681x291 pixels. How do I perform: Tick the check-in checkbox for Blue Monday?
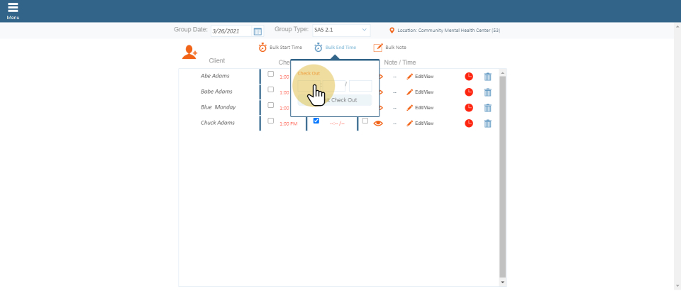(x=270, y=105)
